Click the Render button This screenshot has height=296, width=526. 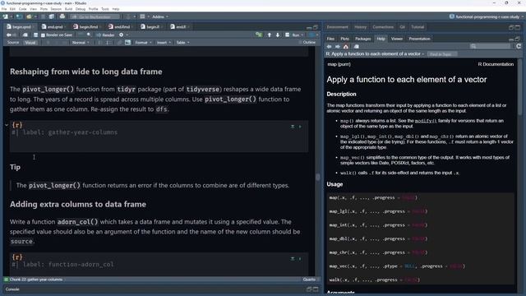point(106,35)
